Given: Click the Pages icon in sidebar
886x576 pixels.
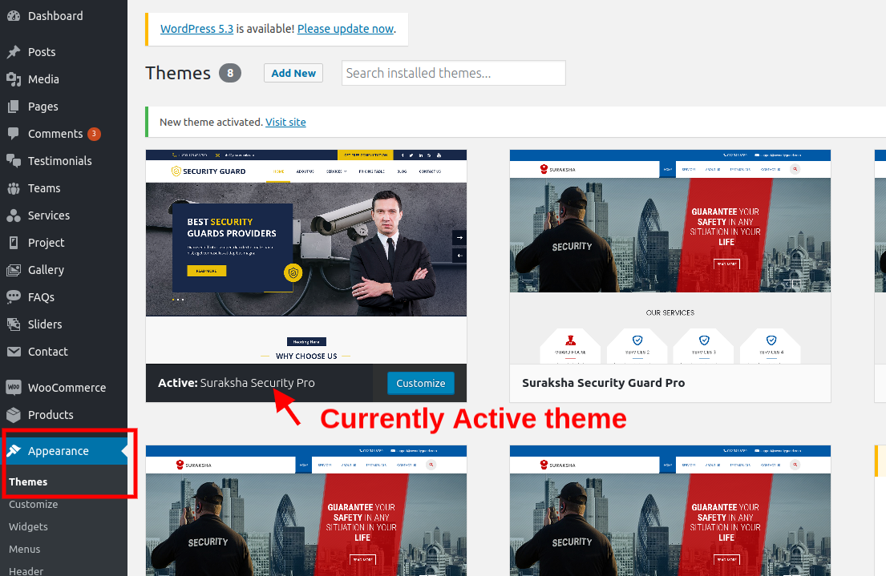Looking at the screenshot, I should (14, 107).
